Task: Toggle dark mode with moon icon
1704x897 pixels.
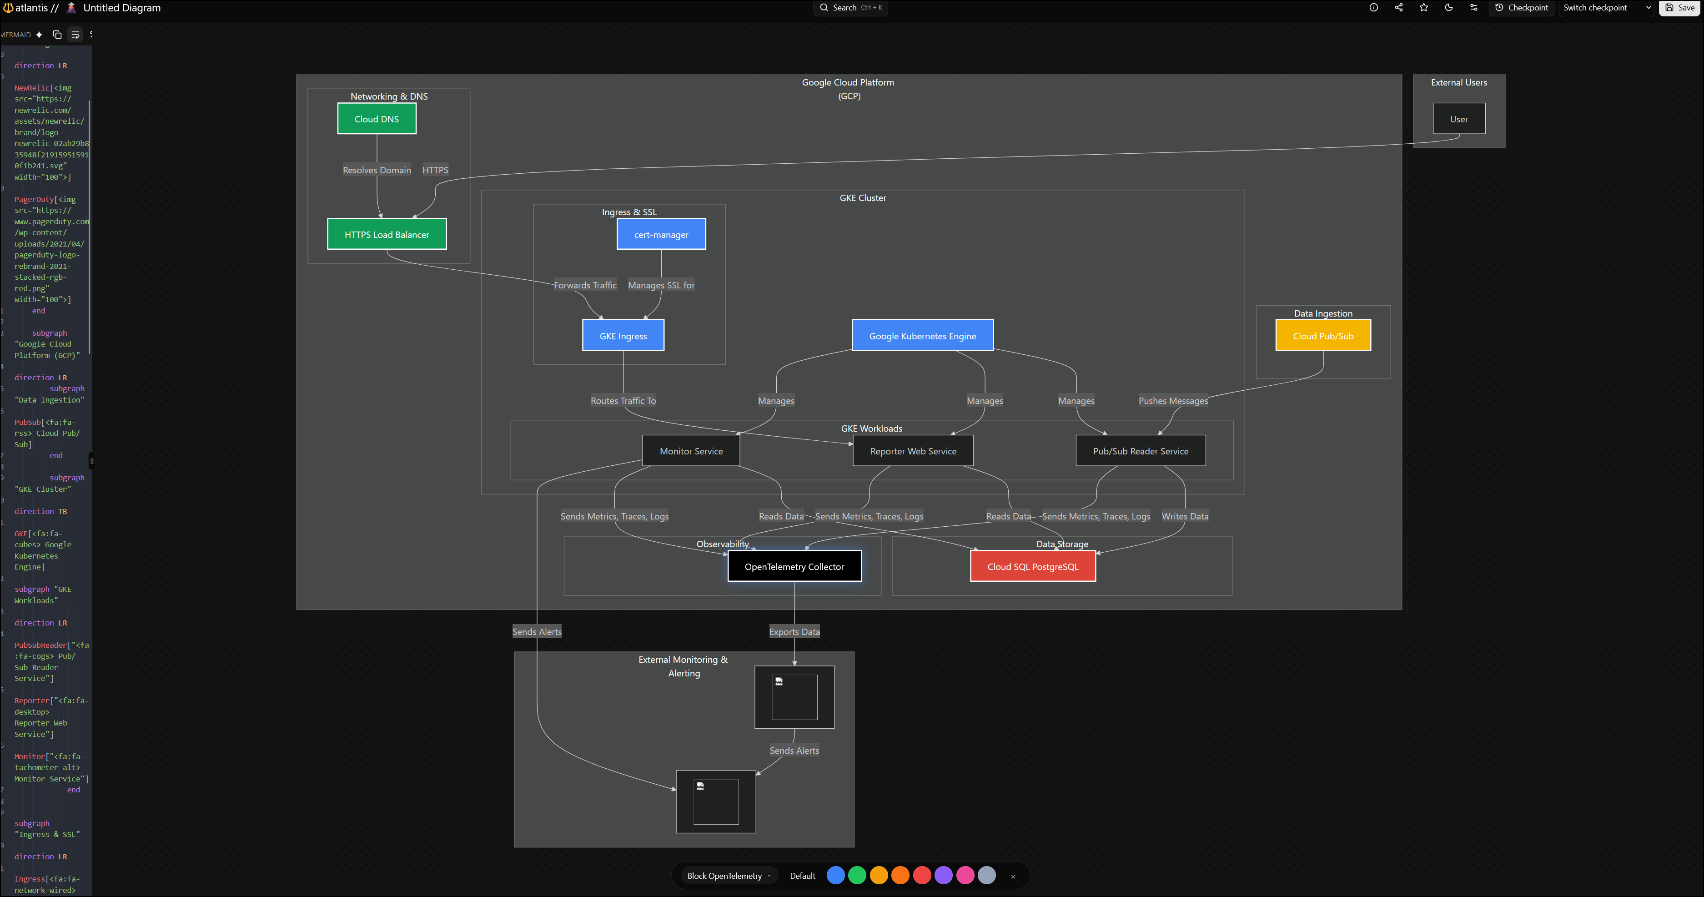Action: 1449,8
